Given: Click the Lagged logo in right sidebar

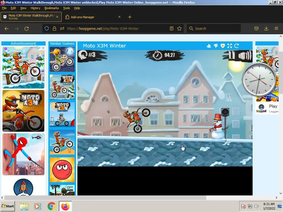Looking at the screenshot, I should point(261,108).
